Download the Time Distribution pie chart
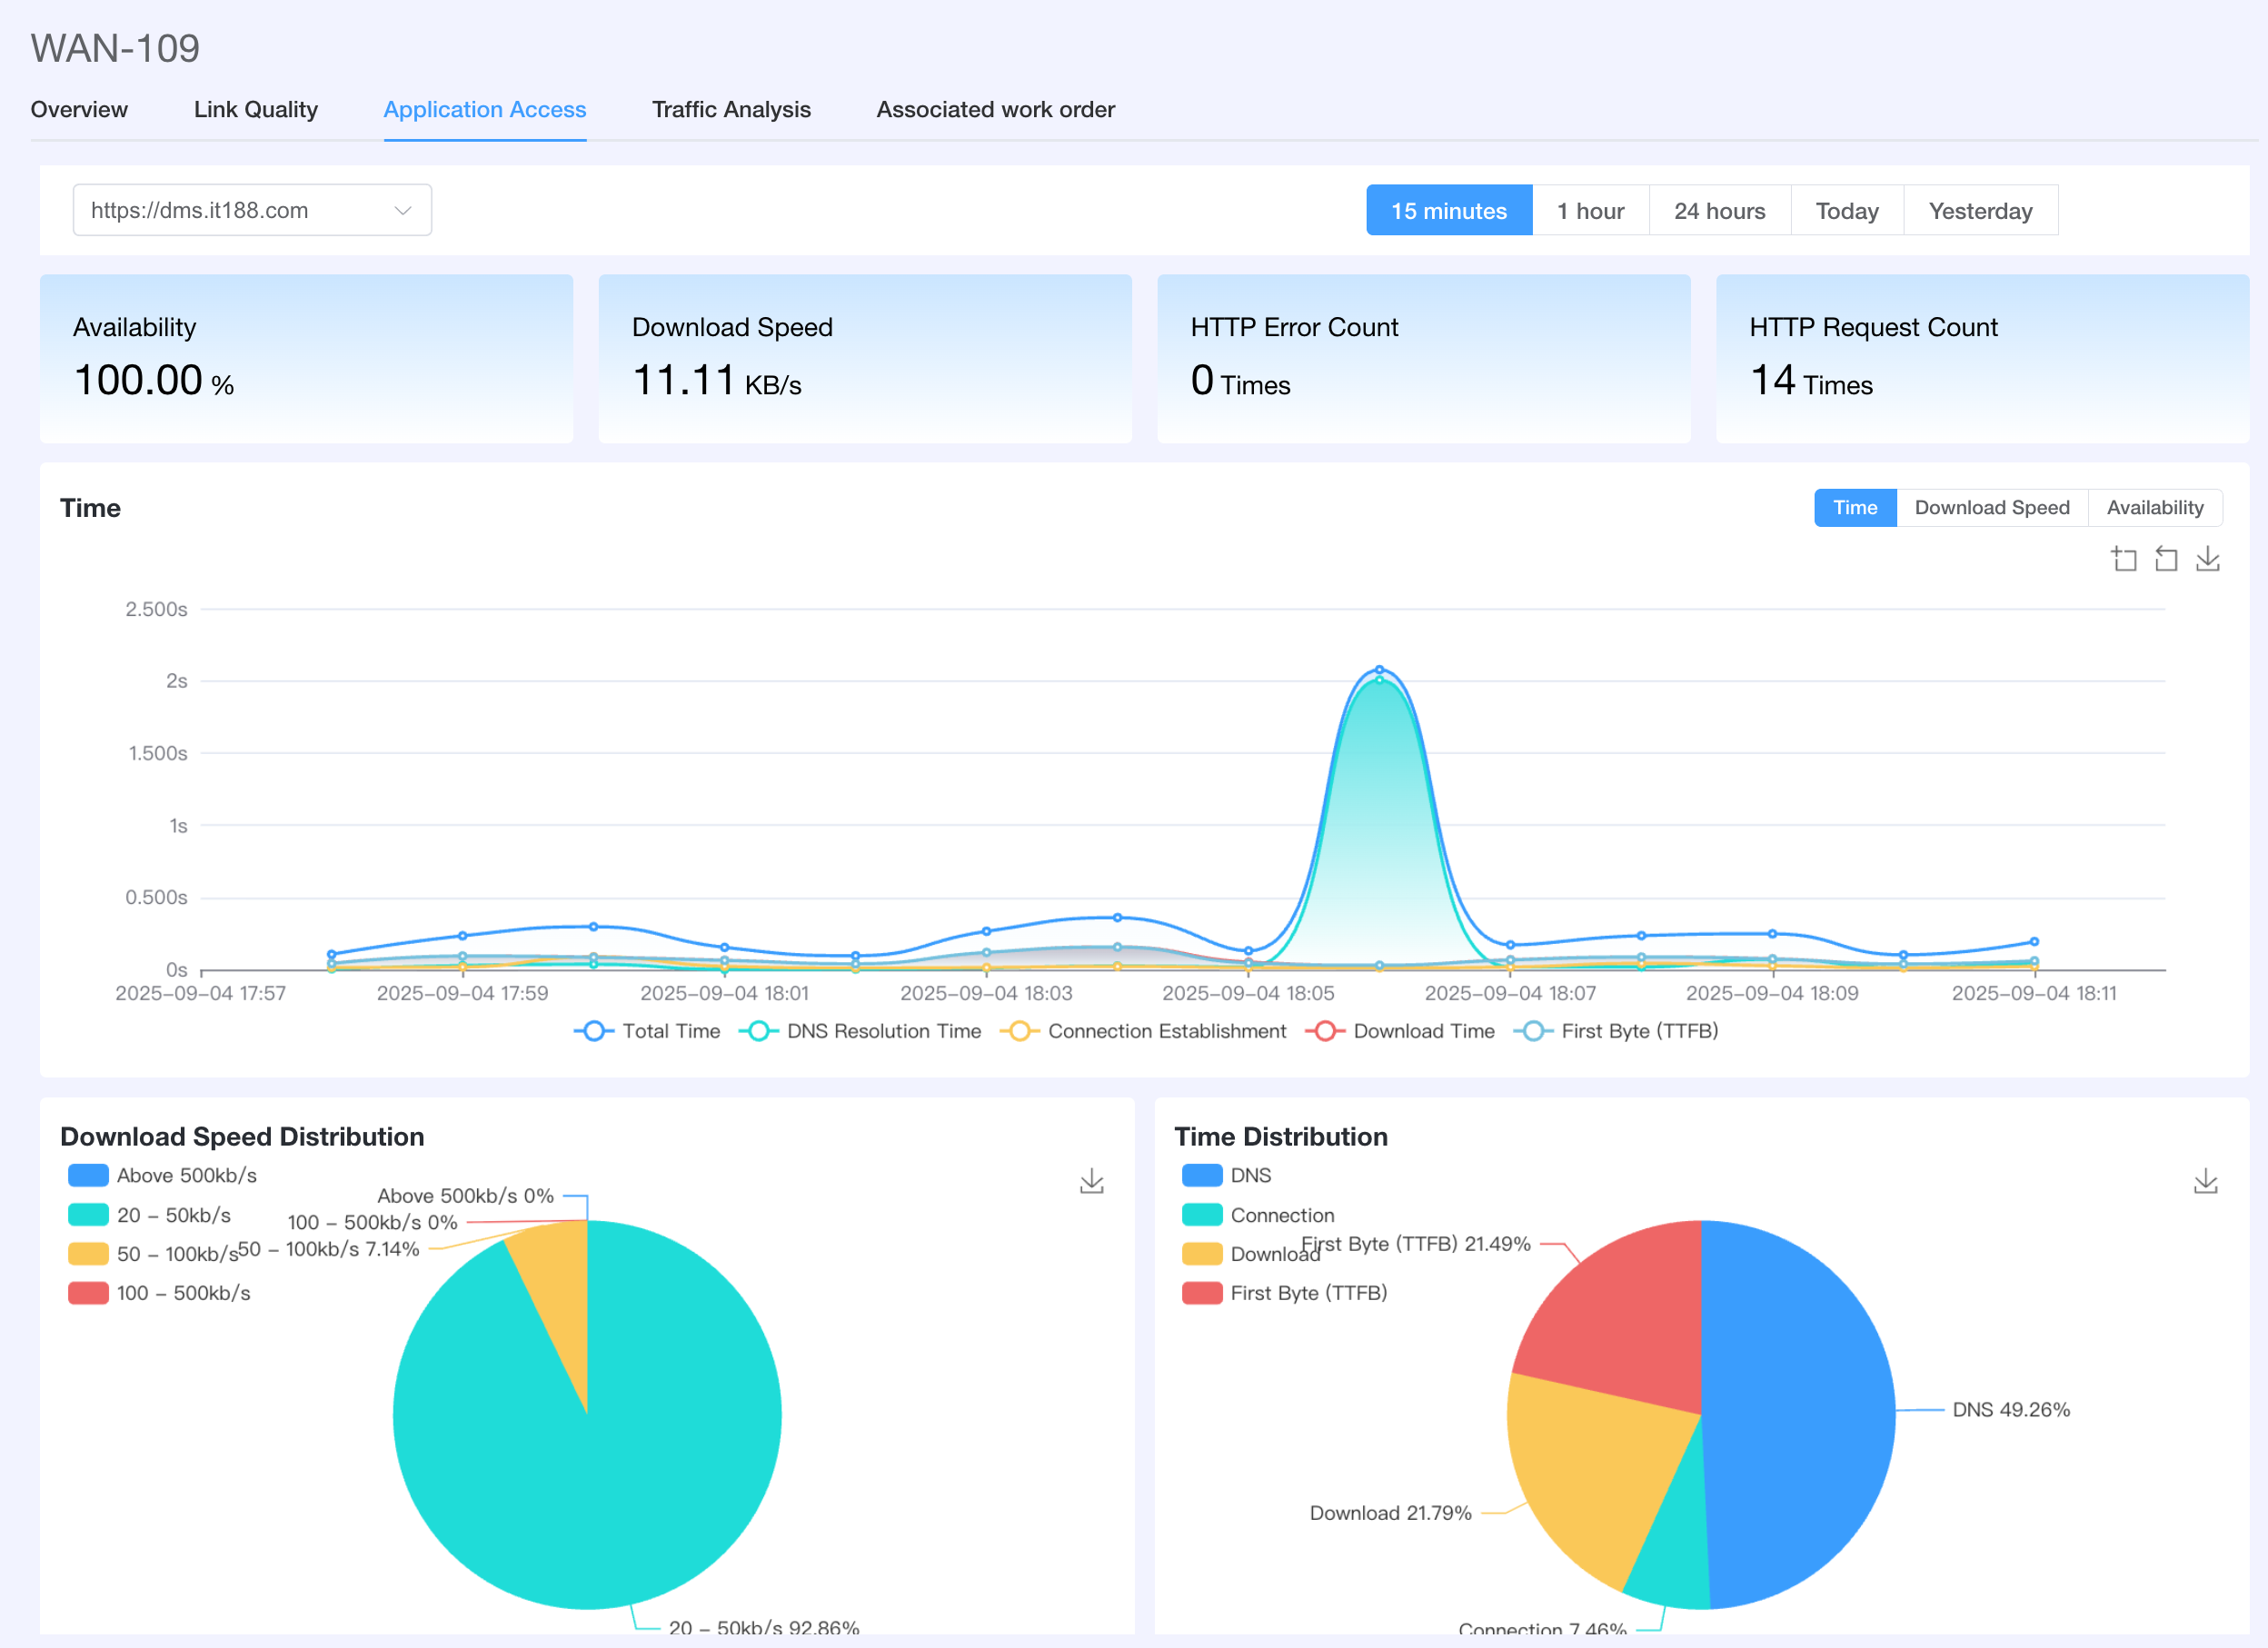 pyautogui.click(x=2205, y=1181)
